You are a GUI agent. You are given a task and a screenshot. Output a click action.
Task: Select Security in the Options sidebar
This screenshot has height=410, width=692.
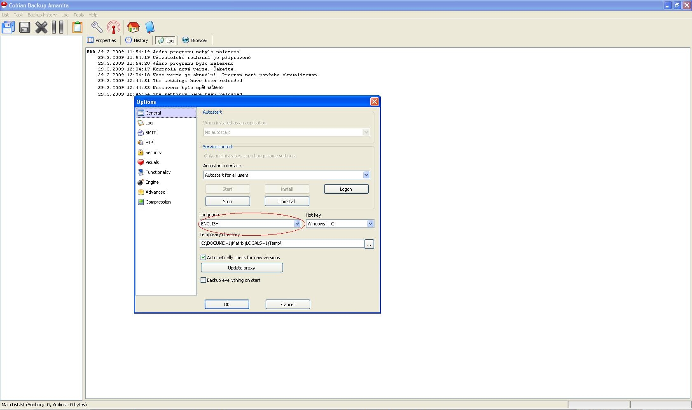[166, 152]
